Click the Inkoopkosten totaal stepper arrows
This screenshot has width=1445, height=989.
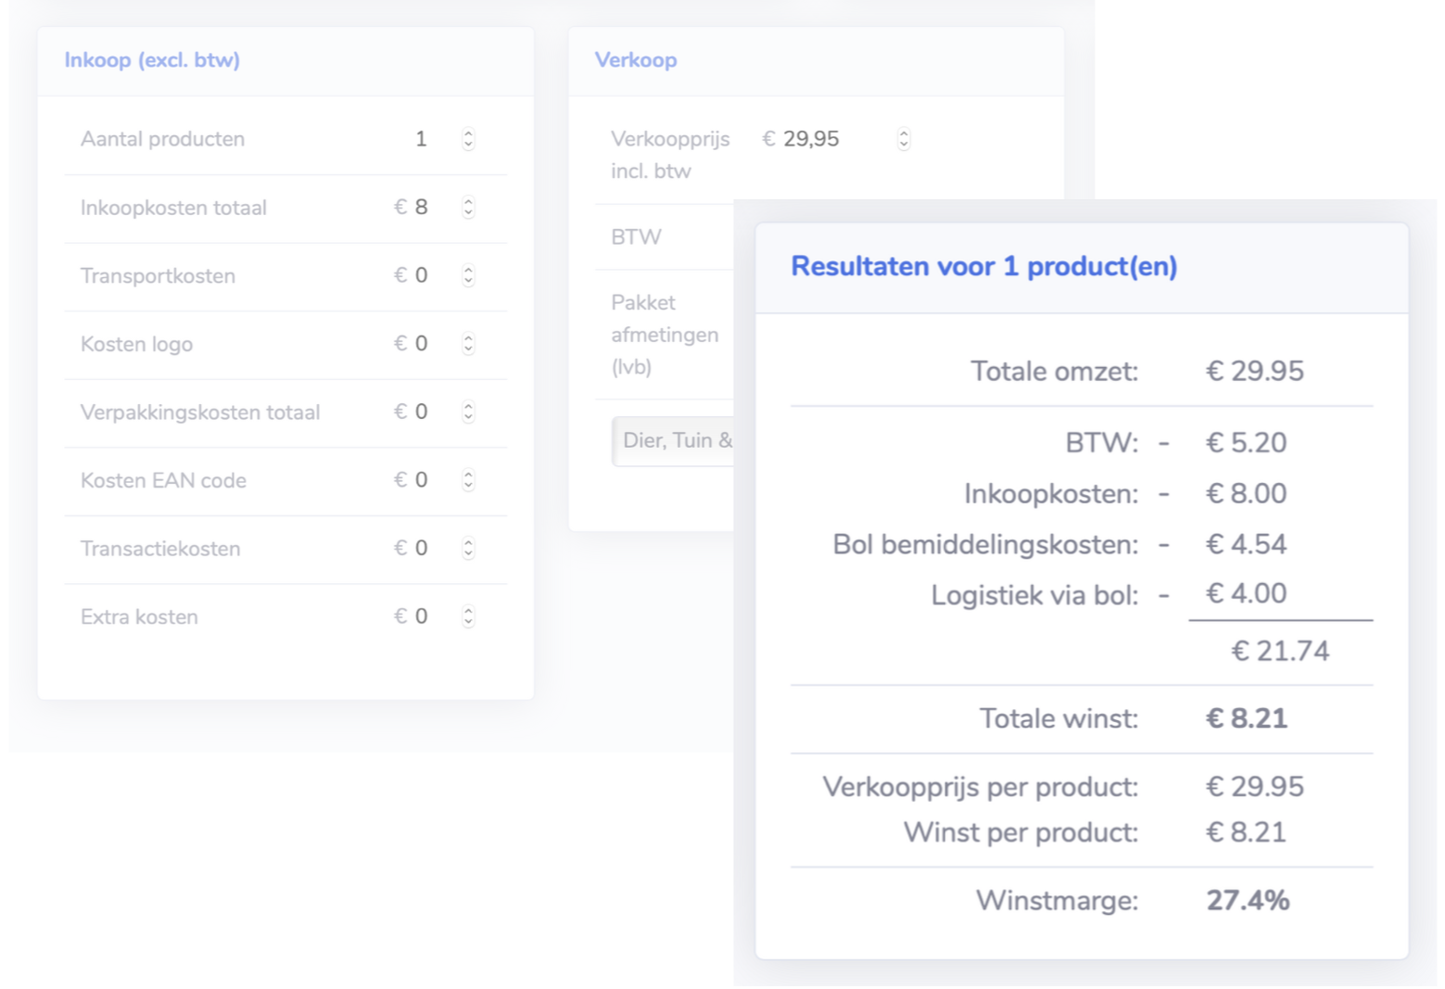tap(468, 208)
